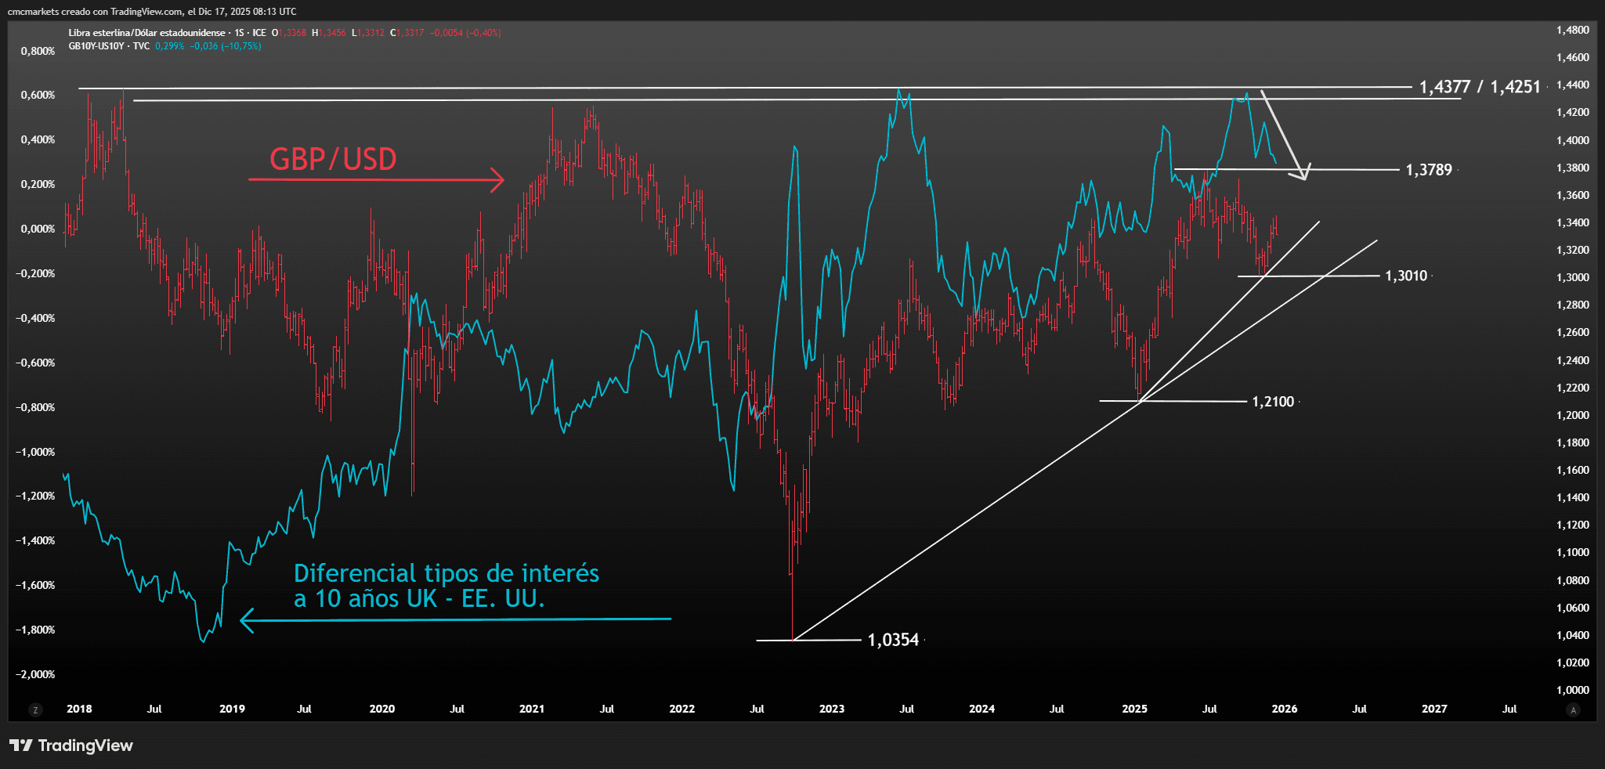The width and height of the screenshot is (1605, 769).
Task: Click the 1,4377 / 1,4251 resistance label
Action: 1479,88
